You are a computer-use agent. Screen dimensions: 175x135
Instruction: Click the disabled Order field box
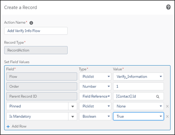[42, 86]
